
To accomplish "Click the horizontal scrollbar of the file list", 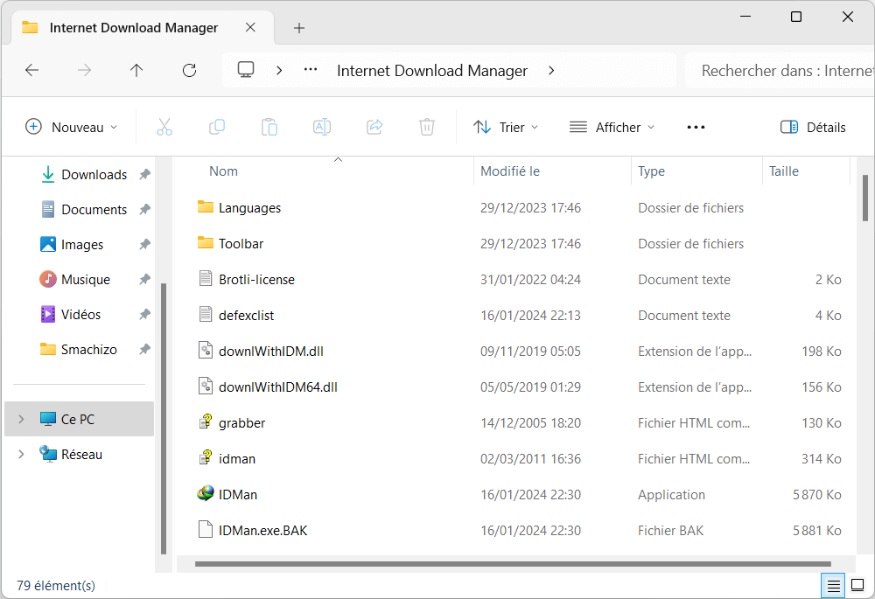I will [x=513, y=564].
